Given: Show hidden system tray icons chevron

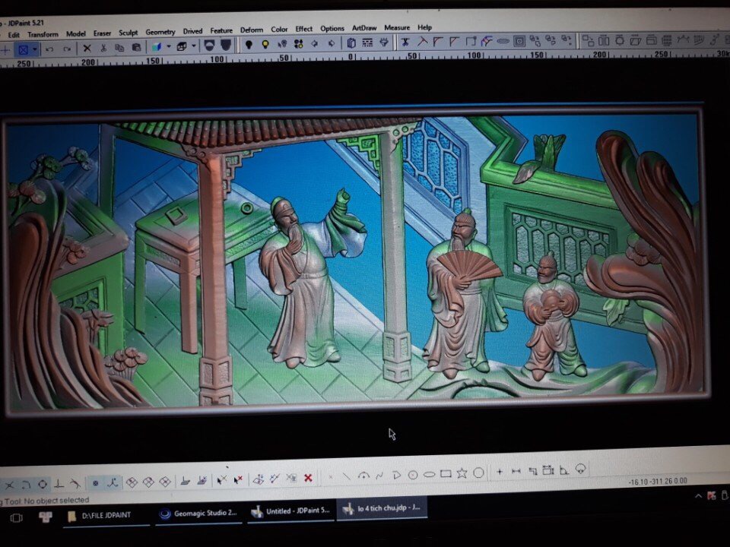Looking at the screenshot, I should (698, 496).
